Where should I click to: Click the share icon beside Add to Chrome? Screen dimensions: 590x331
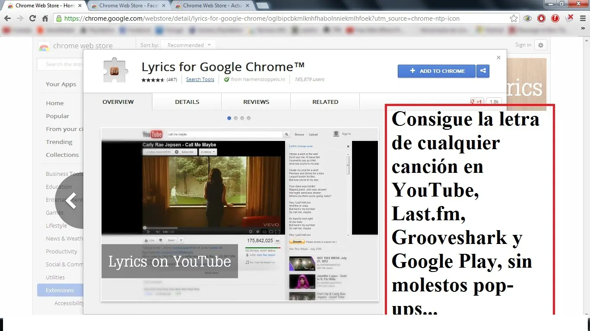tap(483, 71)
